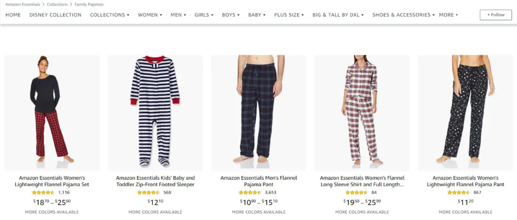The width and height of the screenshot is (517, 220).
Task: Open the Collections dropdown menu
Action: point(110,15)
